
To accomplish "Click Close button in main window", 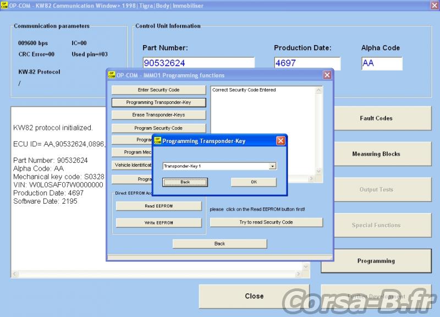I will pos(254,296).
